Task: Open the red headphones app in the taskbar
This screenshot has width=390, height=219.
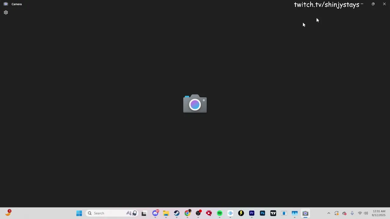Action: click(x=209, y=213)
